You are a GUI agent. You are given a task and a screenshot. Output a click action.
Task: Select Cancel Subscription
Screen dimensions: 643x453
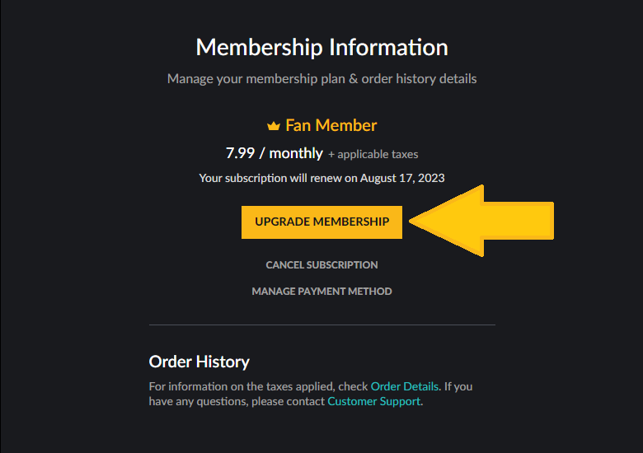[321, 265]
